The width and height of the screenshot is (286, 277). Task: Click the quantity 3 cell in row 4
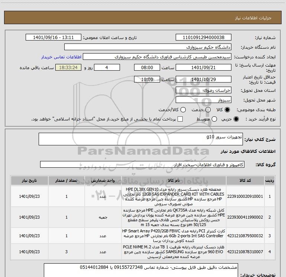click(66, 252)
